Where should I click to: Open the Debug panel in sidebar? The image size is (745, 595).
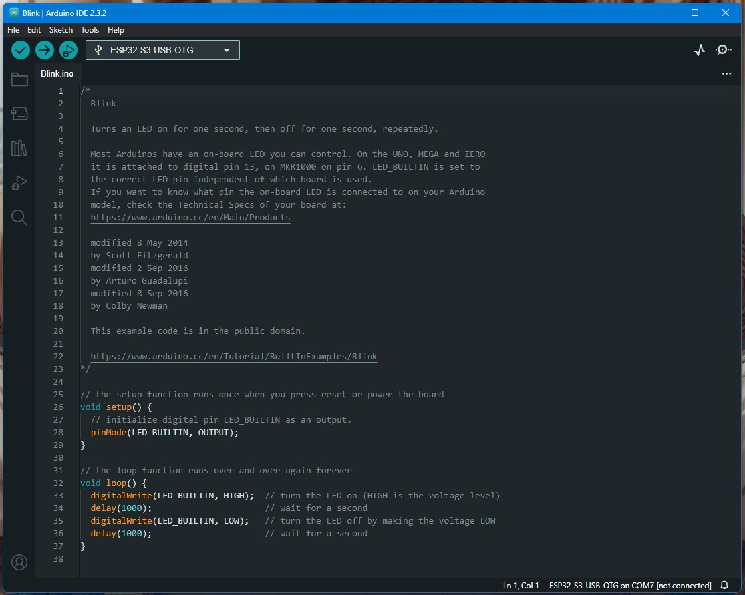click(x=19, y=183)
